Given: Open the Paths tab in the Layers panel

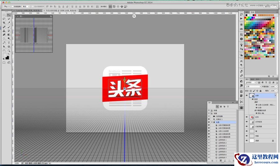Looking at the screenshot, I should (258, 79).
